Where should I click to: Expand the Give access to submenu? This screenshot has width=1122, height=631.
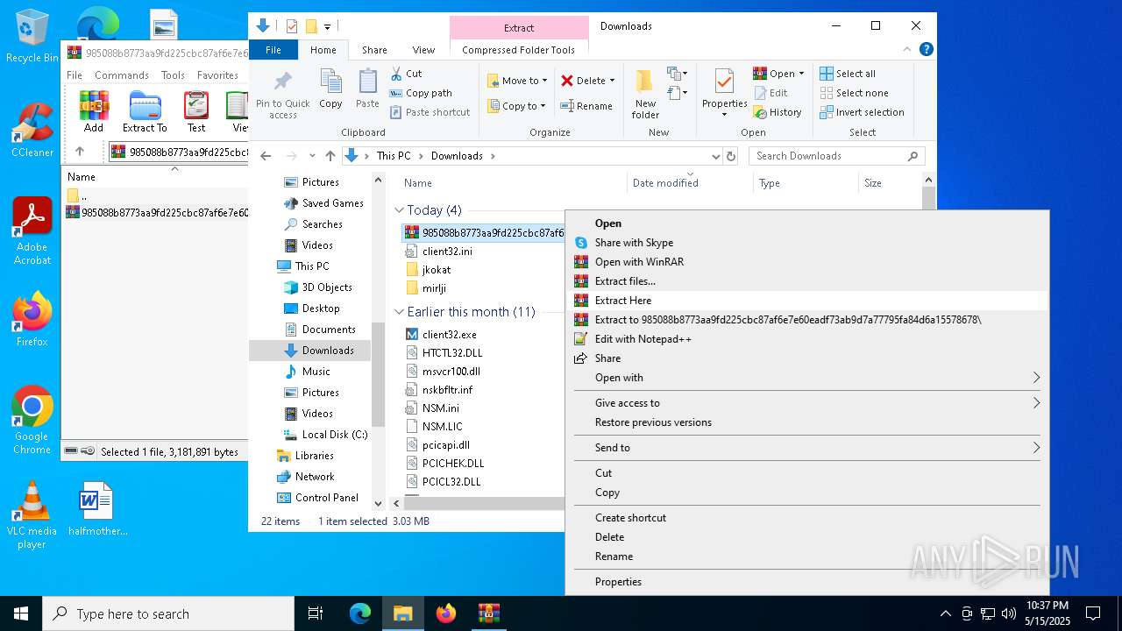(806, 403)
